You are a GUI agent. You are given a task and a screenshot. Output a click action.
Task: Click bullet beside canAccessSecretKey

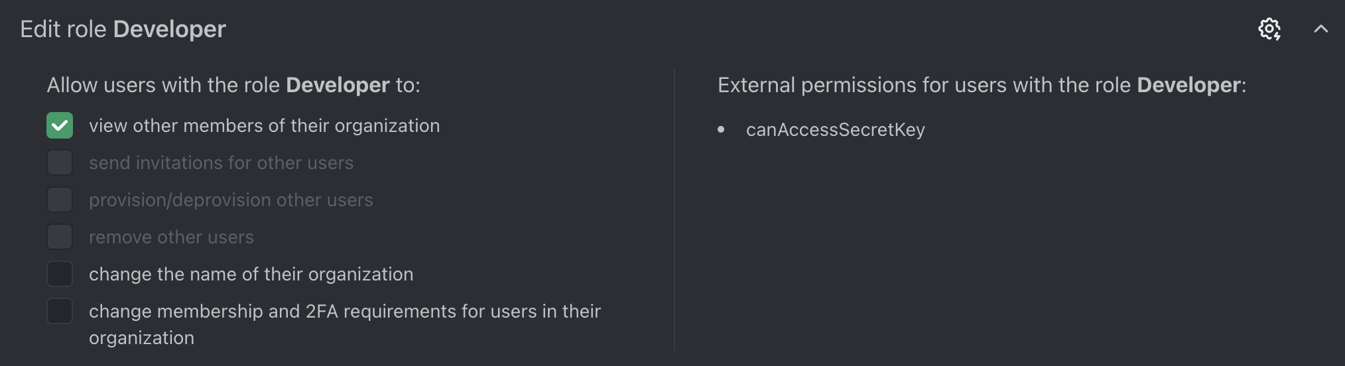721,130
